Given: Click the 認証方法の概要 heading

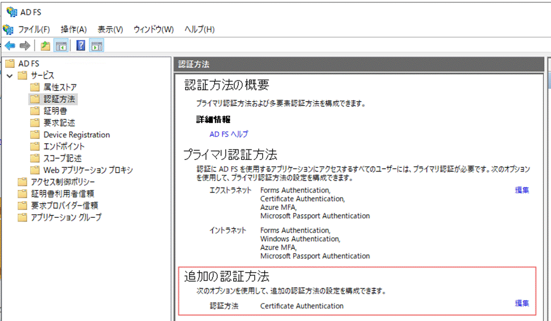Looking at the screenshot, I should pos(227,85).
